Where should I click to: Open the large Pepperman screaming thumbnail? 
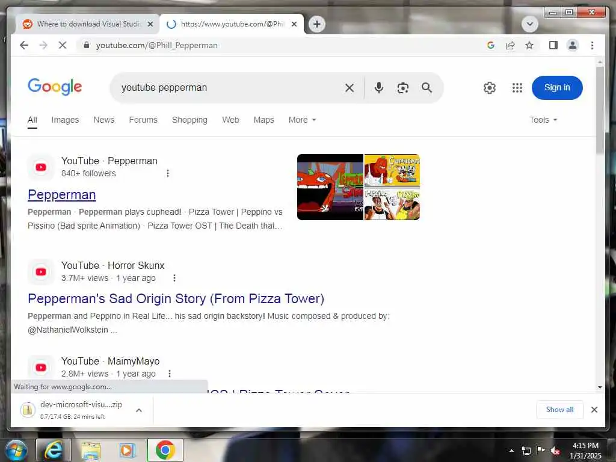coord(330,187)
